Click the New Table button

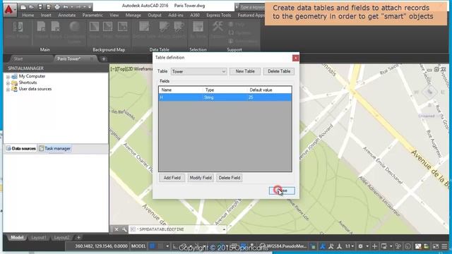click(x=245, y=71)
